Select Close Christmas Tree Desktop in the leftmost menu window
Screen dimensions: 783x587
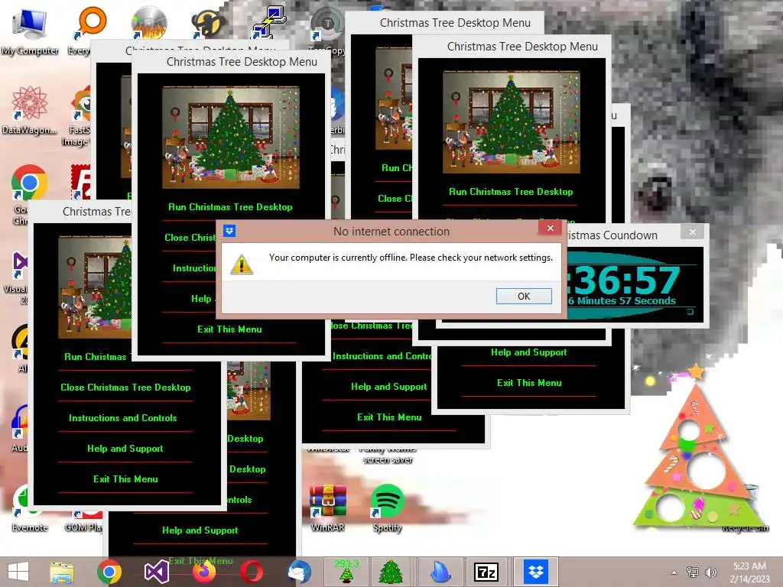pyautogui.click(x=125, y=388)
